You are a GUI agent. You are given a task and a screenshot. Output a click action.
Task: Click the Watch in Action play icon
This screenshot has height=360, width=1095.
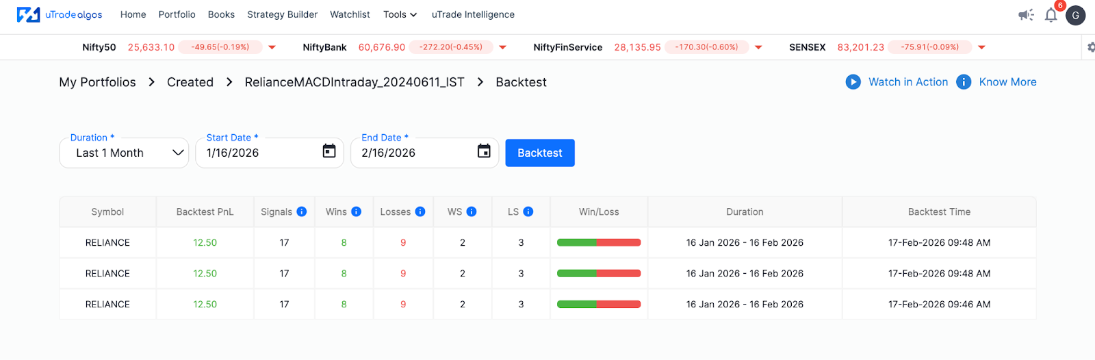pyautogui.click(x=853, y=82)
